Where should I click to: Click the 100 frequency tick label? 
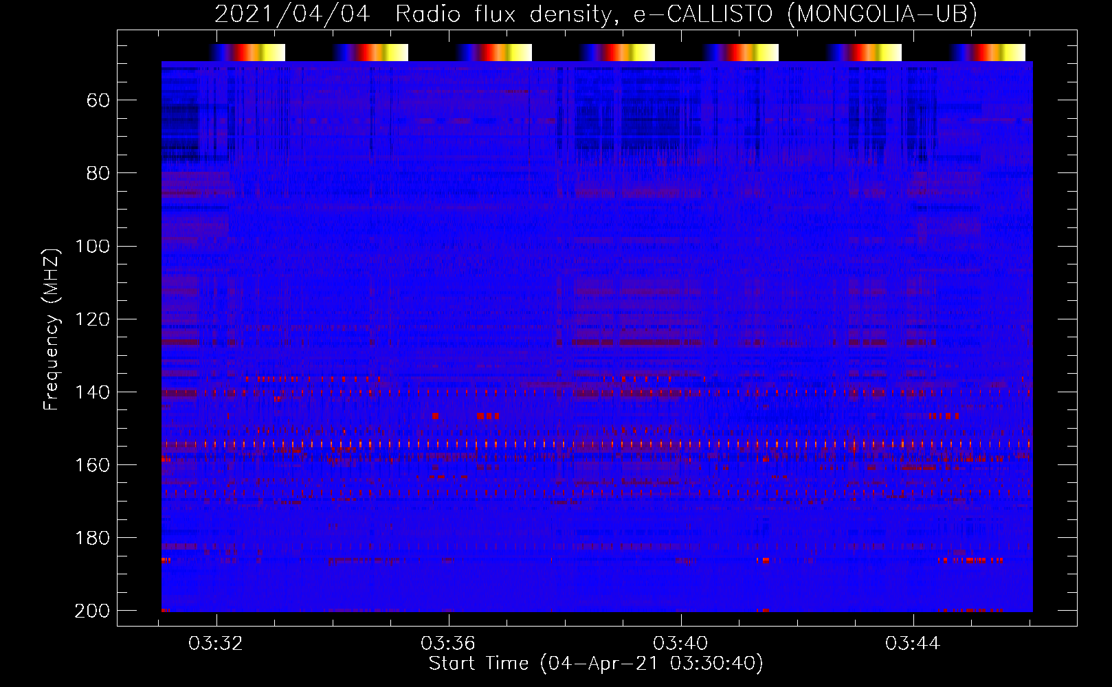pos(92,247)
